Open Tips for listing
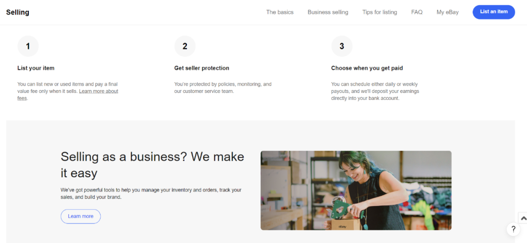This screenshot has width=527, height=243. pos(380,12)
